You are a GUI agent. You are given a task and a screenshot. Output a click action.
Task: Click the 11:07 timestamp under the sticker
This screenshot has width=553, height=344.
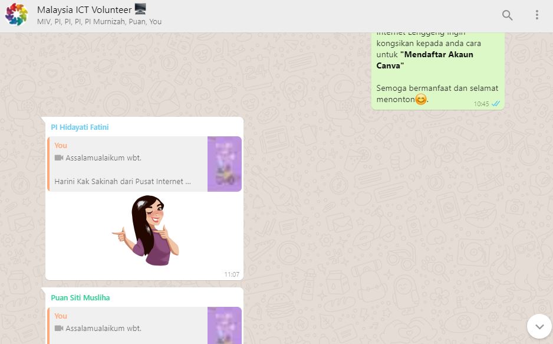(231, 274)
